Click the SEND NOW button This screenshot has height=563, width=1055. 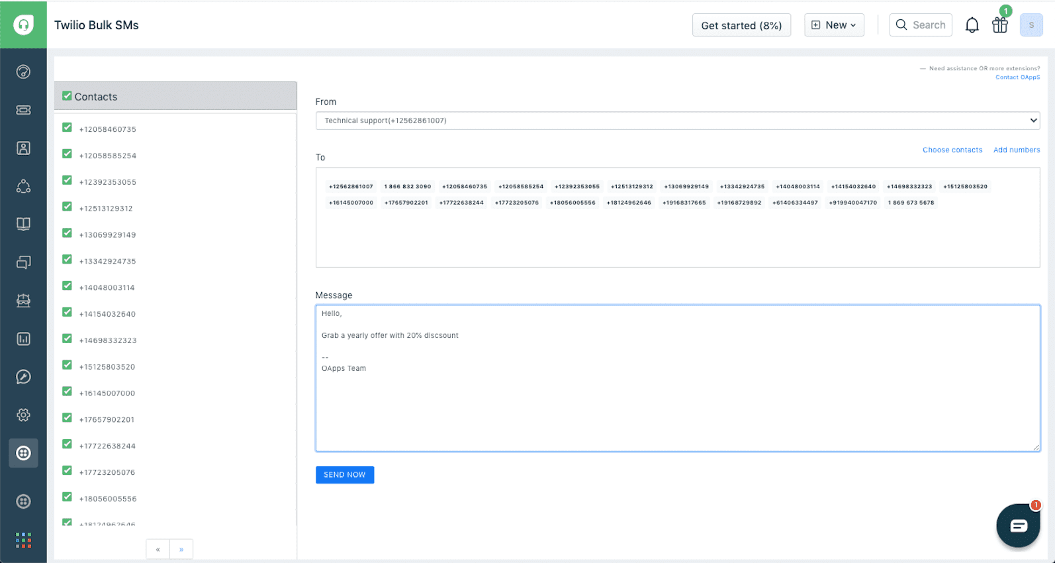pyautogui.click(x=345, y=475)
